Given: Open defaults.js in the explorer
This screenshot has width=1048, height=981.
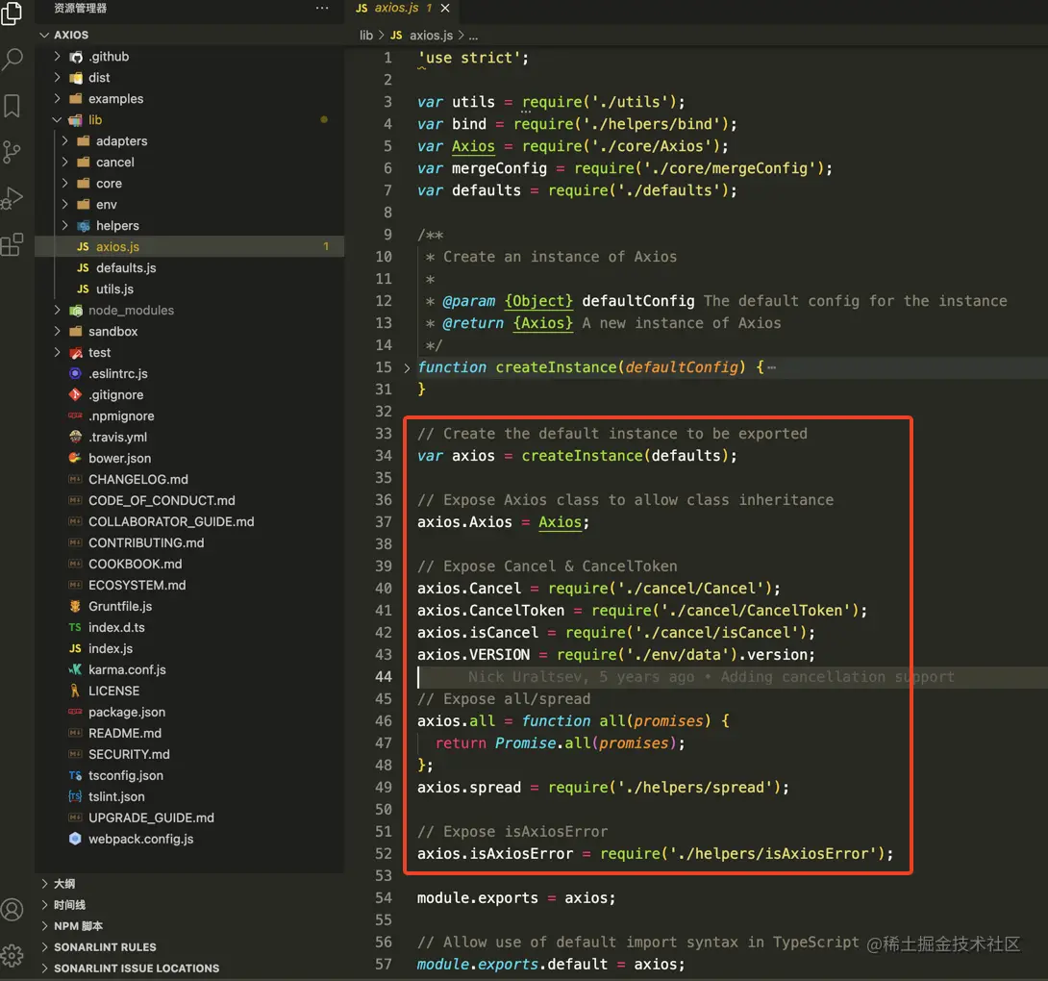Looking at the screenshot, I should [189, 268].
